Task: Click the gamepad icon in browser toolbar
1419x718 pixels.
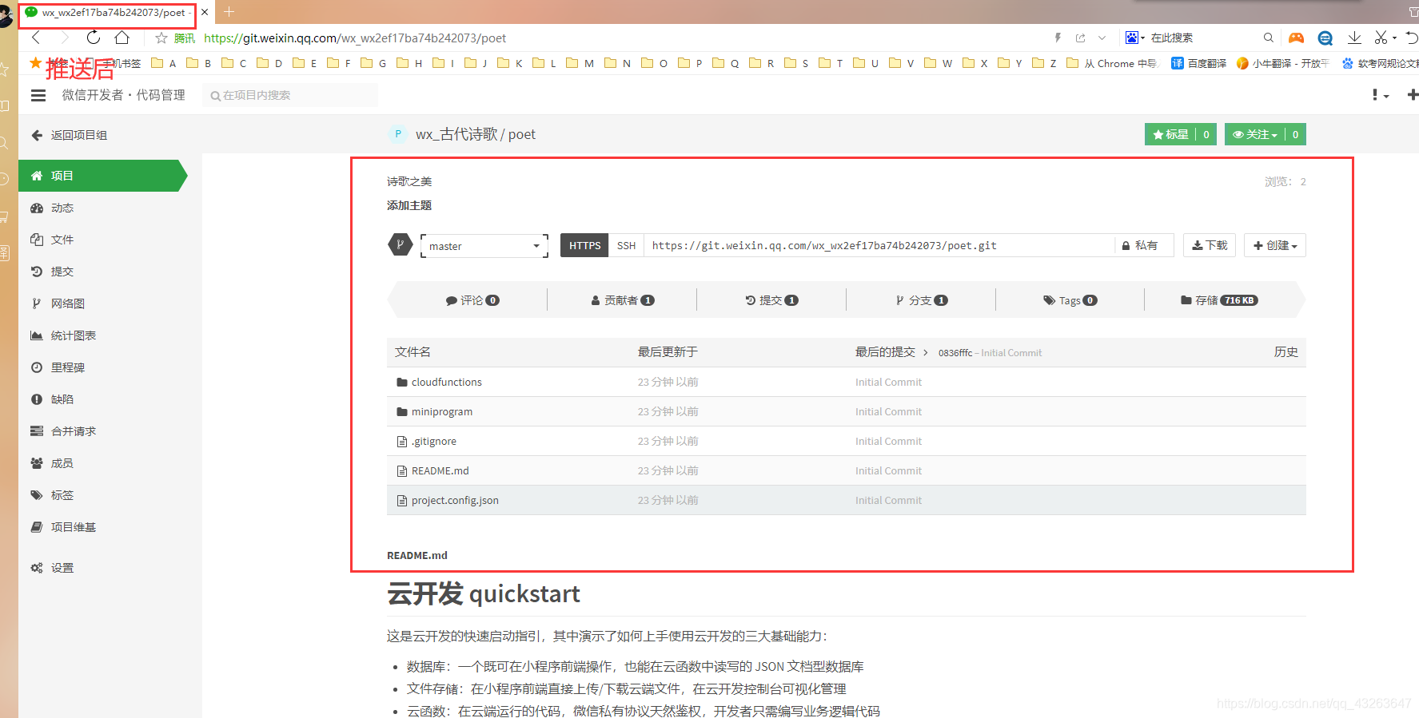Action: (1296, 38)
